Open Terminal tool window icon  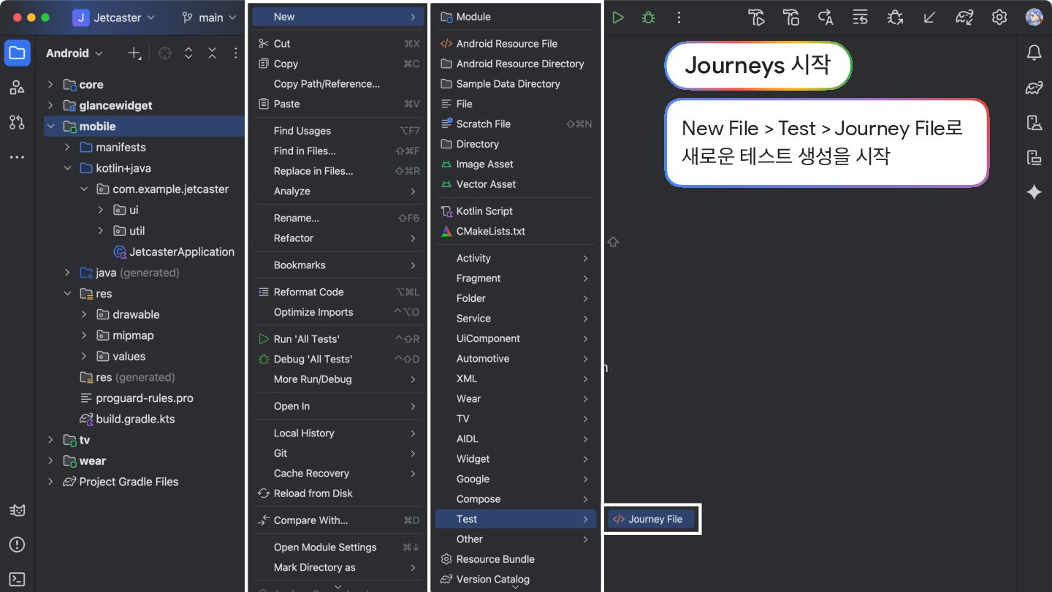pos(17,580)
